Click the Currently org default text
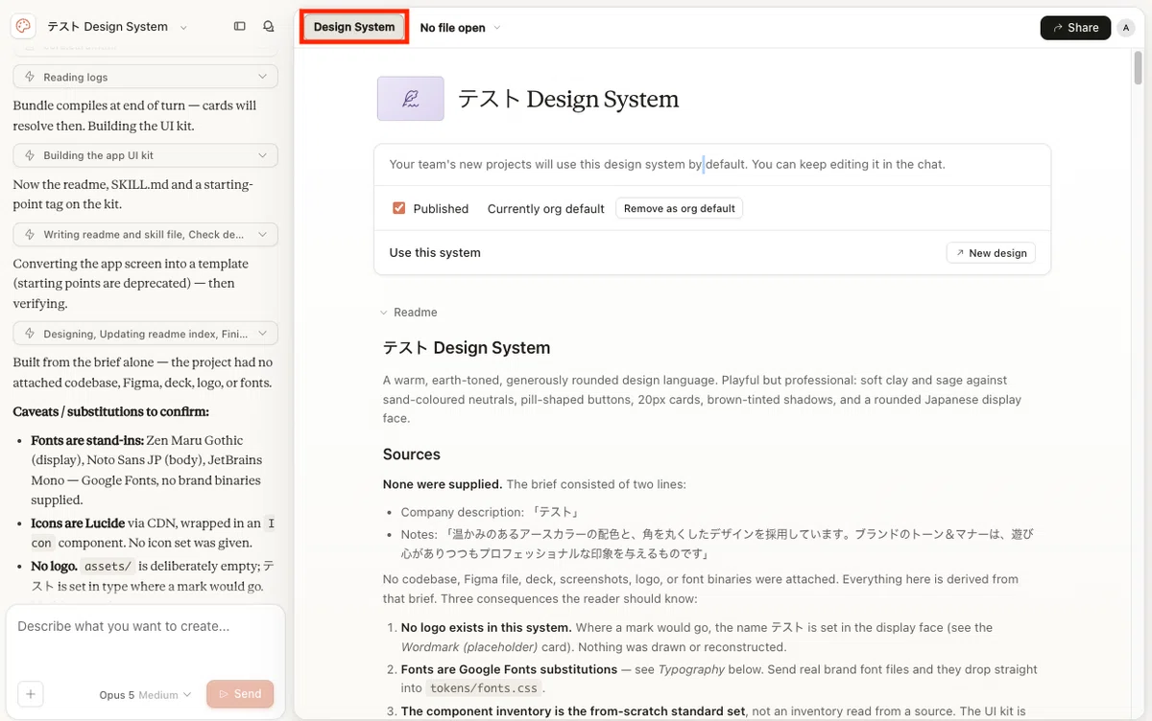The image size is (1152, 721). tap(546, 209)
